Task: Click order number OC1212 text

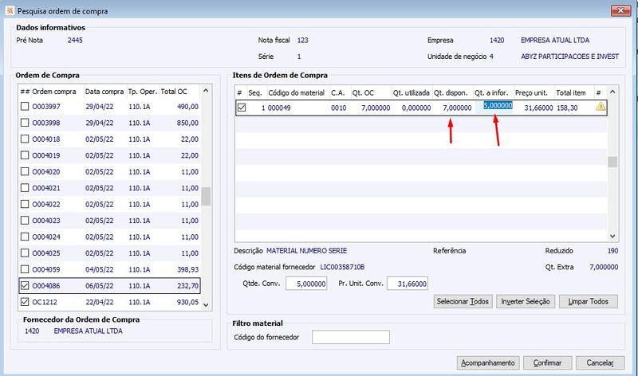Action: (45, 302)
